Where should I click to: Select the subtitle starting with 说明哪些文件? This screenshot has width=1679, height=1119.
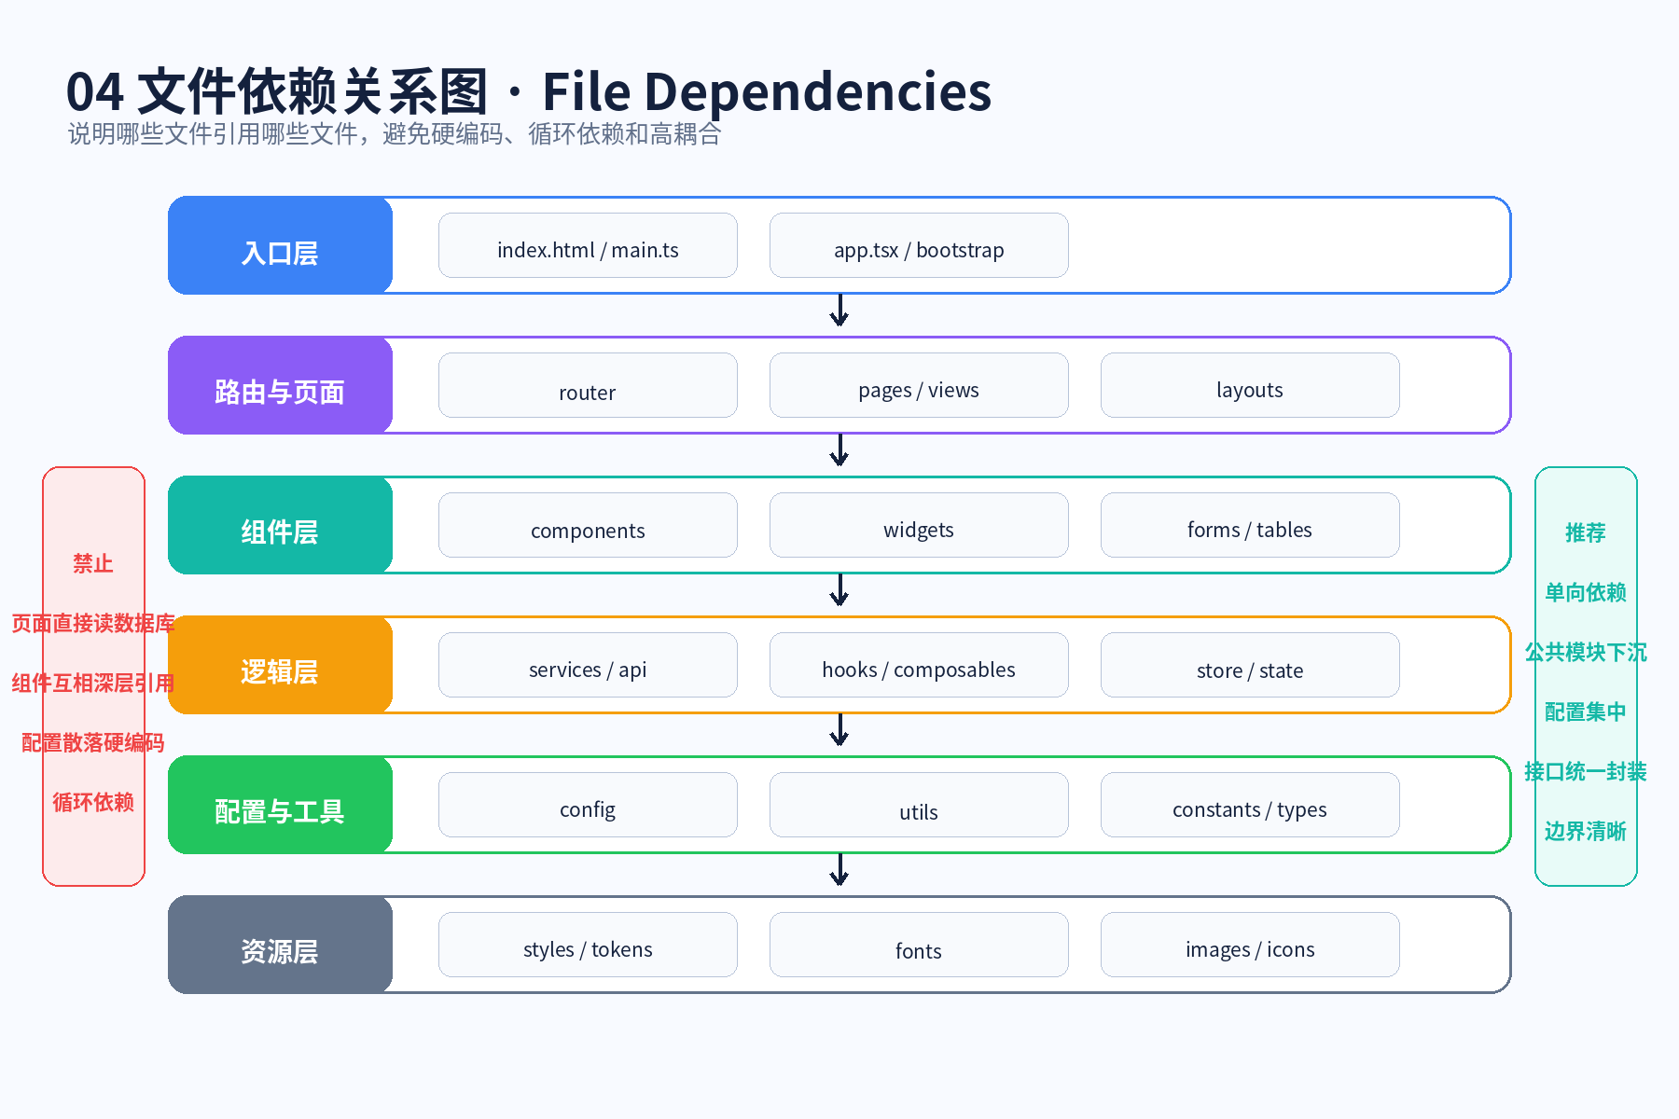(x=395, y=134)
